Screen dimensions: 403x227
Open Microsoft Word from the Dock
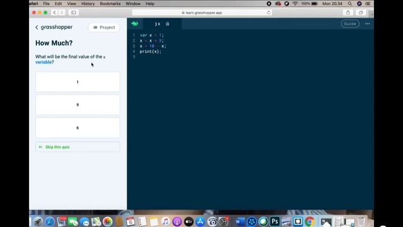[x=240, y=221]
